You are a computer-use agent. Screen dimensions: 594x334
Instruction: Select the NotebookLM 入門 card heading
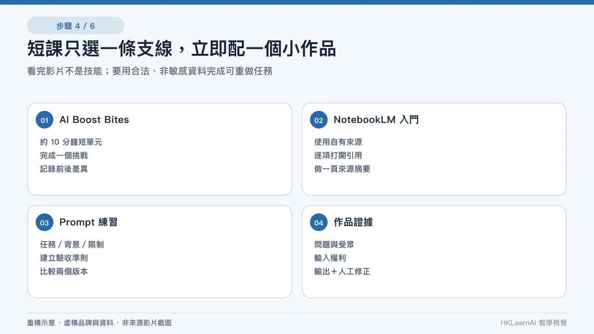pyautogui.click(x=376, y=120)
